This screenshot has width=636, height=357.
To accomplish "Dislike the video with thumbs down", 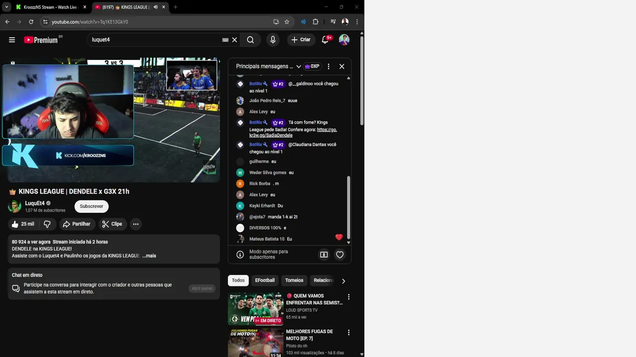I will coord(47,224).
